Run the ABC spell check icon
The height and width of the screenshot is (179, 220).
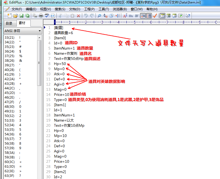click(x=47, y=16)
